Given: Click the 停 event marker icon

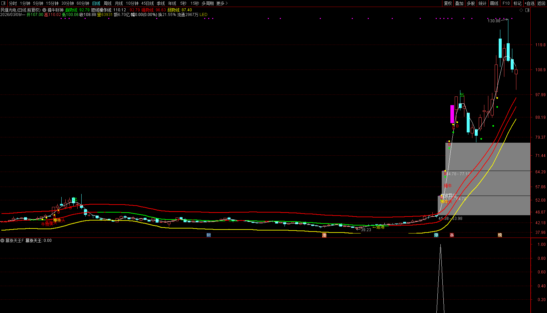Looking at the screenshot, I should click(436, 235).
